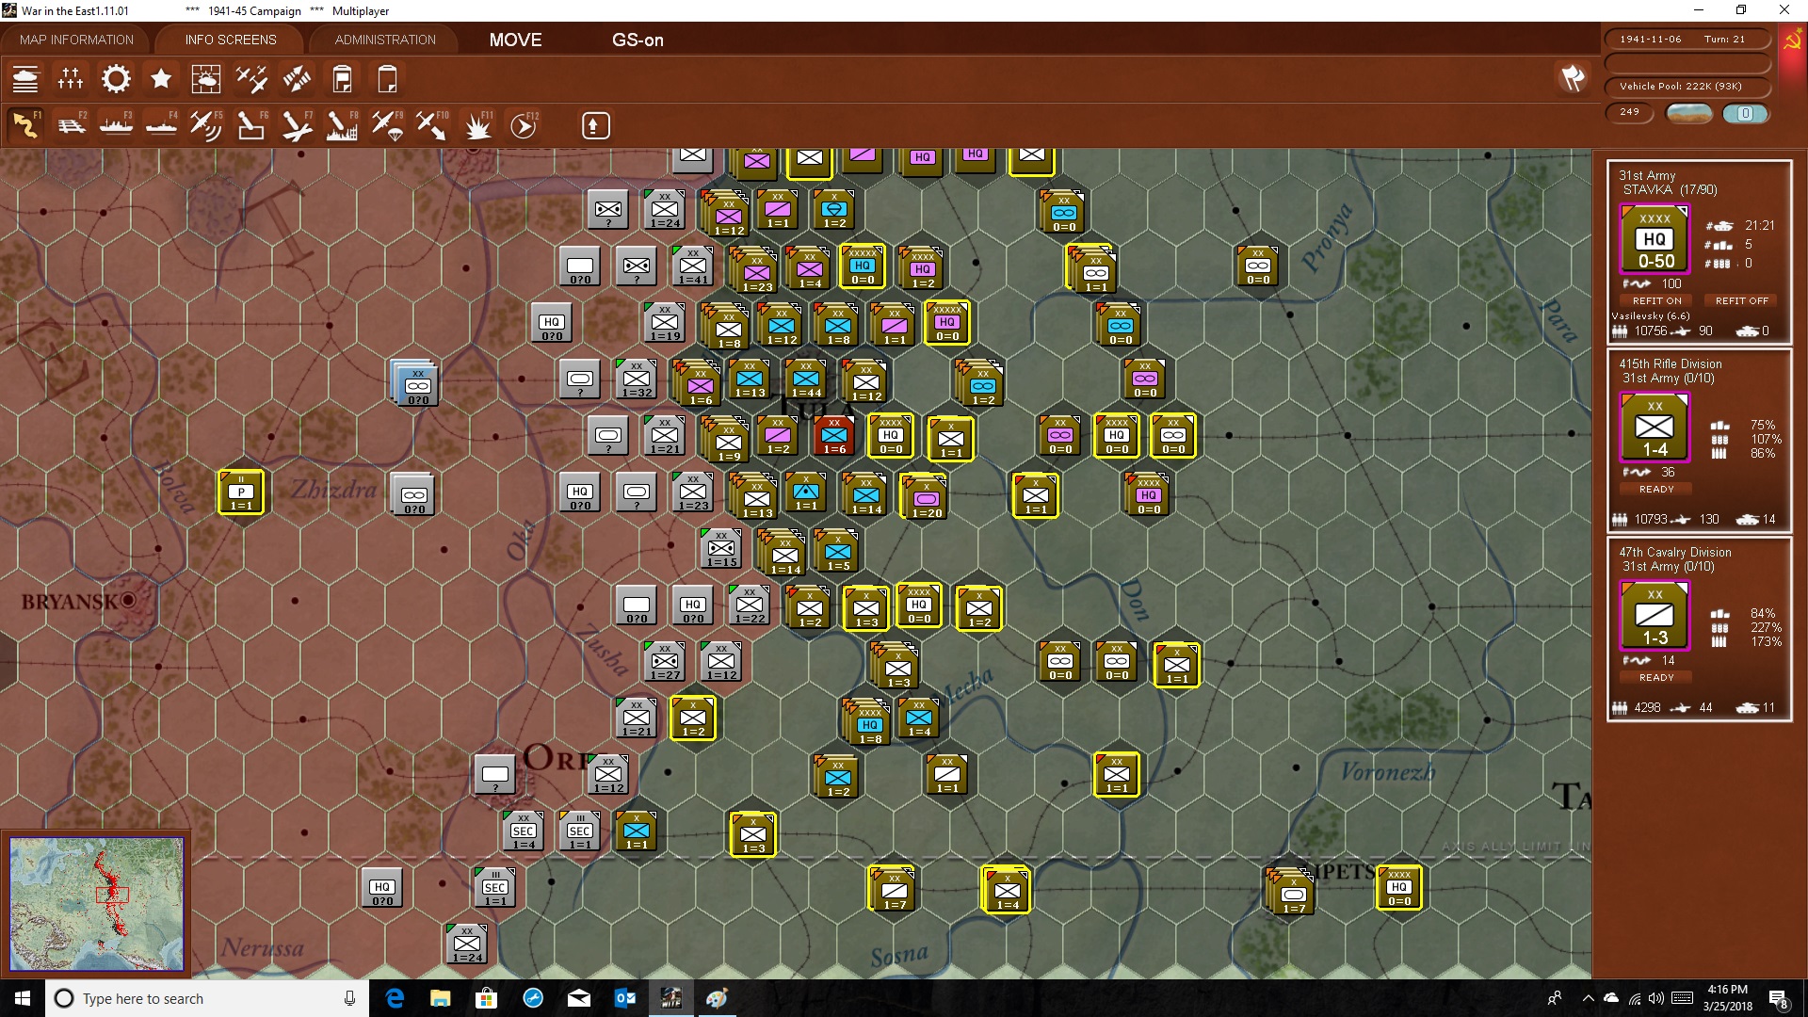Open the ADMINISTRATION tab
This screenshot has width=1808, height=1017.
click(x=385, y=40)
